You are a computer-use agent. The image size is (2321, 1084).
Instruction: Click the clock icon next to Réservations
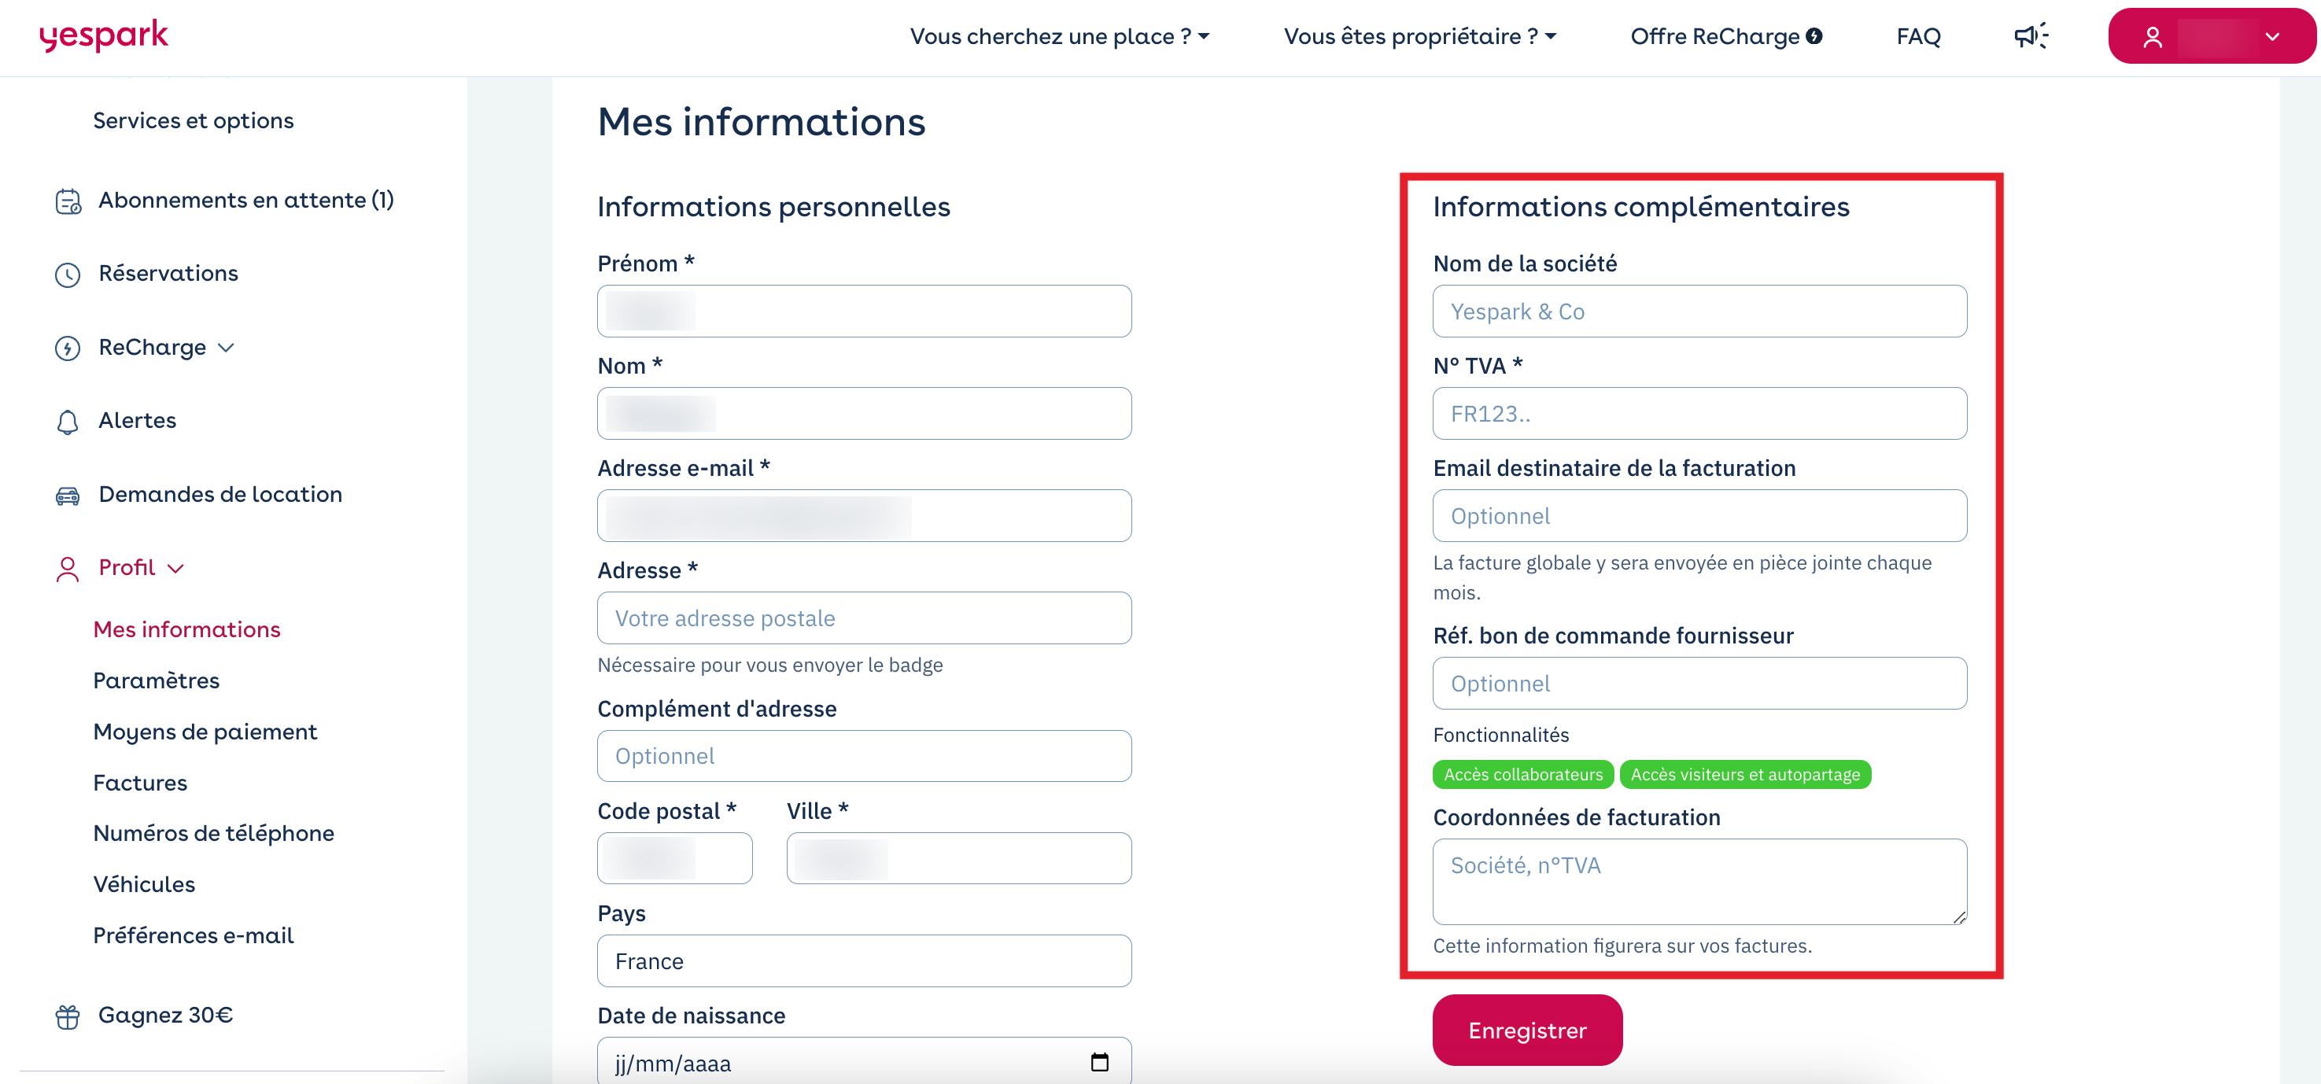[x=68, y=274]
